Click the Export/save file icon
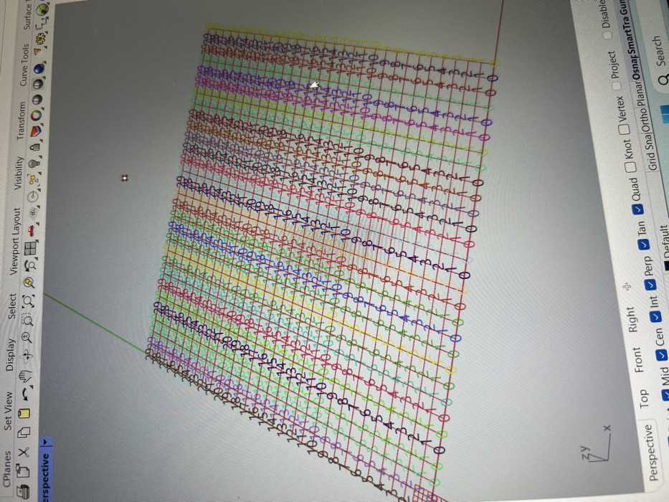Image resolution: width=669 pixels, height=502 pixels. 24,471
